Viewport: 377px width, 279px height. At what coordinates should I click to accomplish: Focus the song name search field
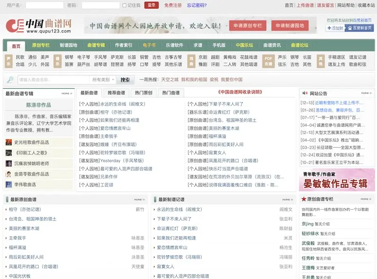point(53,80)
